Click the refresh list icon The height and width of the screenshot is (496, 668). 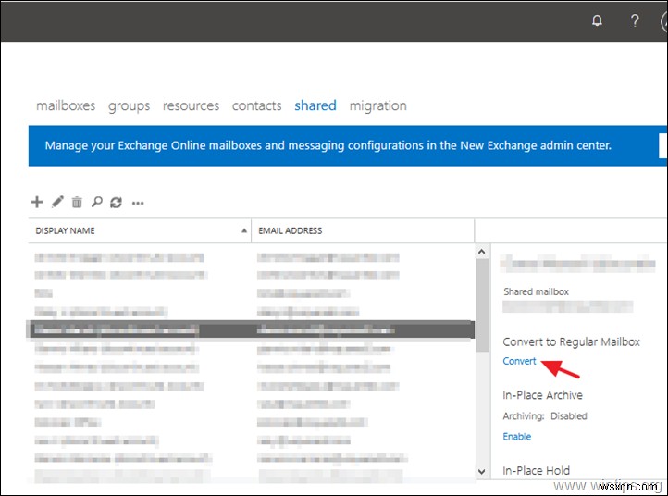tap(116, 202)
